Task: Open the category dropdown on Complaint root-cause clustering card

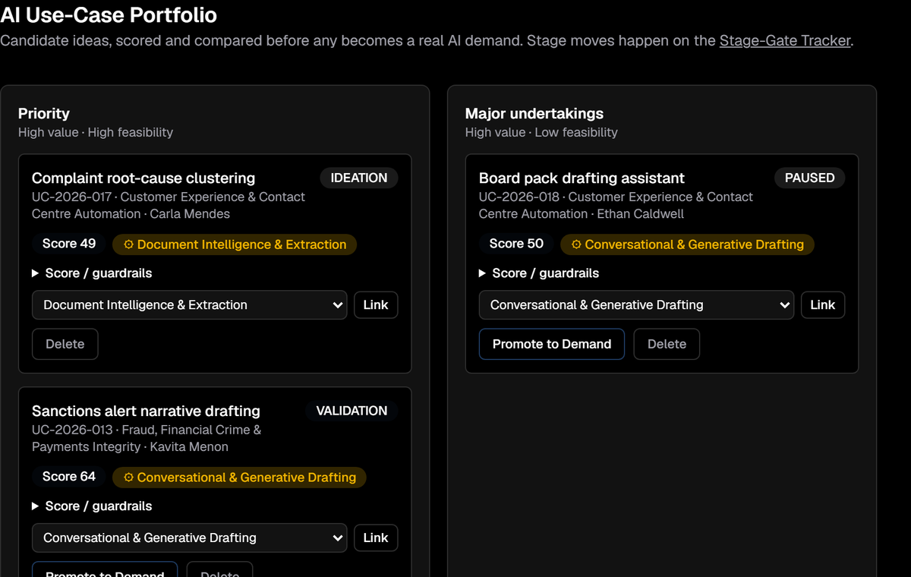Action: 190,305
